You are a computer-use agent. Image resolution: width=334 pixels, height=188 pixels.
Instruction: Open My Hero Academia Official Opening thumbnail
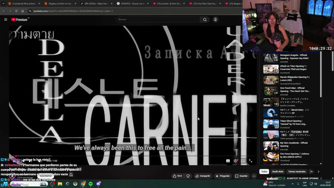tap(271, 146)
